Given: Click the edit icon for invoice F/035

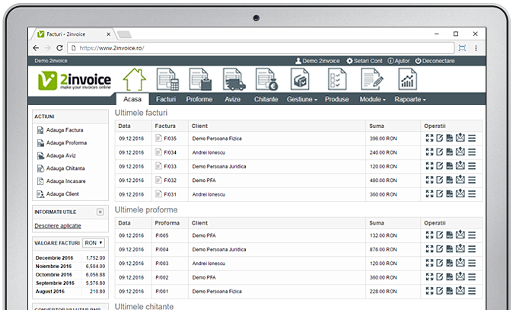Looking at the screenshot, I should [439, 138].
